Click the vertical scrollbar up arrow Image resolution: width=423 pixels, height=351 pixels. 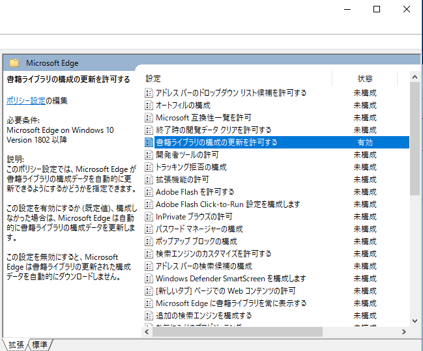pos(415,77)
